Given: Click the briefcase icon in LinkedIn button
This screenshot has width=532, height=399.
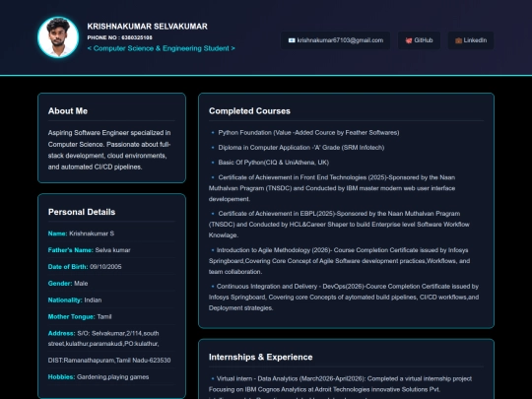Looking at the screenshot, I should pos(459,40).
